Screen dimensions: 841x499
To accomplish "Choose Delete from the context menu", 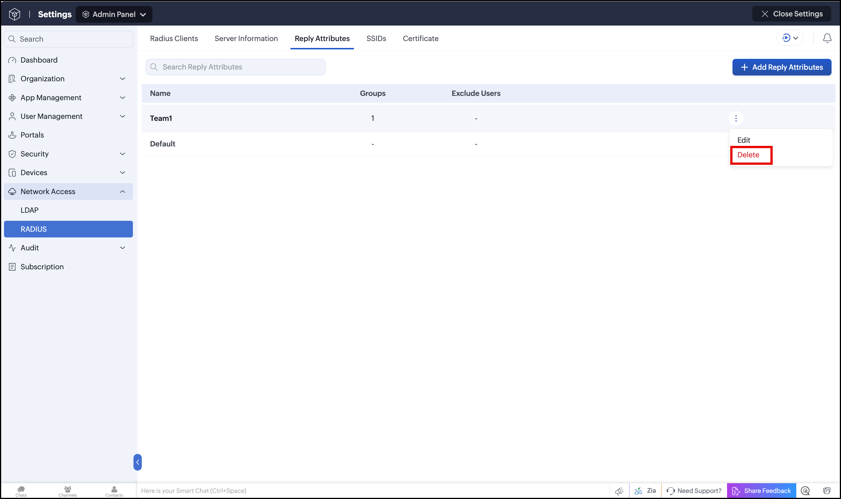I will 748,155.
